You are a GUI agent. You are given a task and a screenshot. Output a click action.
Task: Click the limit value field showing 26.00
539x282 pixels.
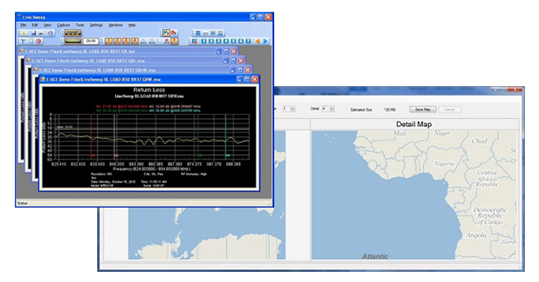91,41
